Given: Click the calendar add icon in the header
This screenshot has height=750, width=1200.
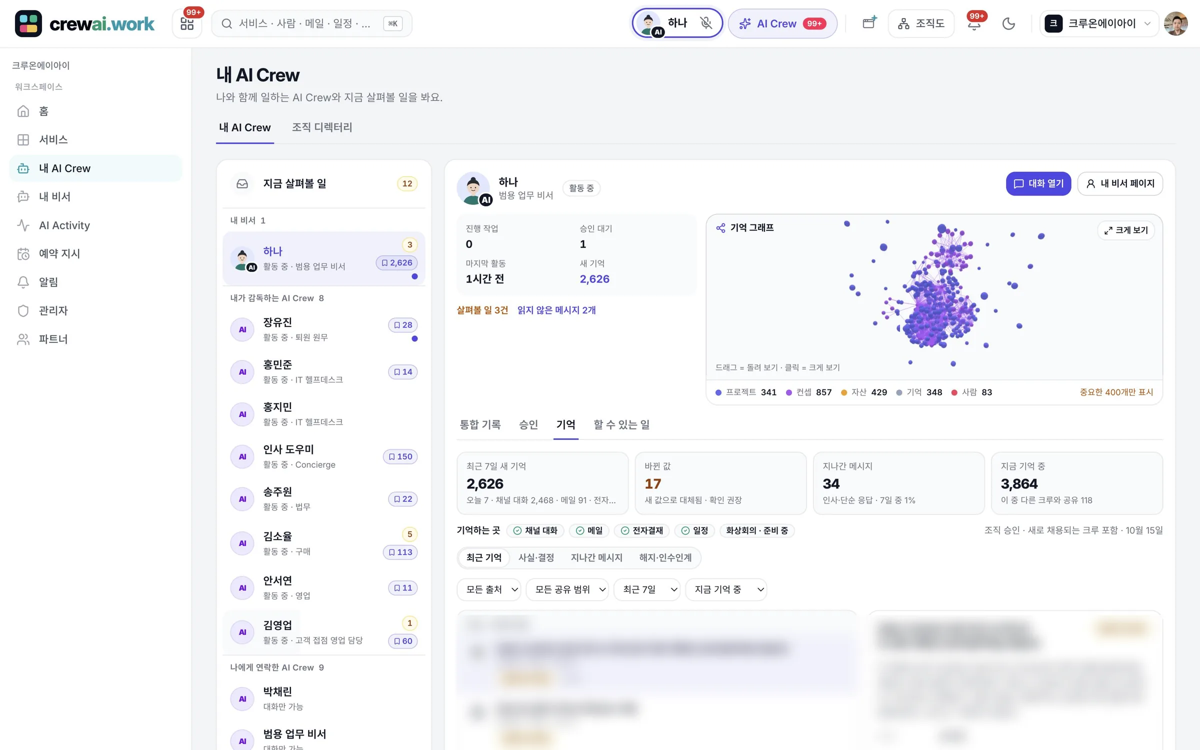Looking at the screenshot, I should [869, 23].
